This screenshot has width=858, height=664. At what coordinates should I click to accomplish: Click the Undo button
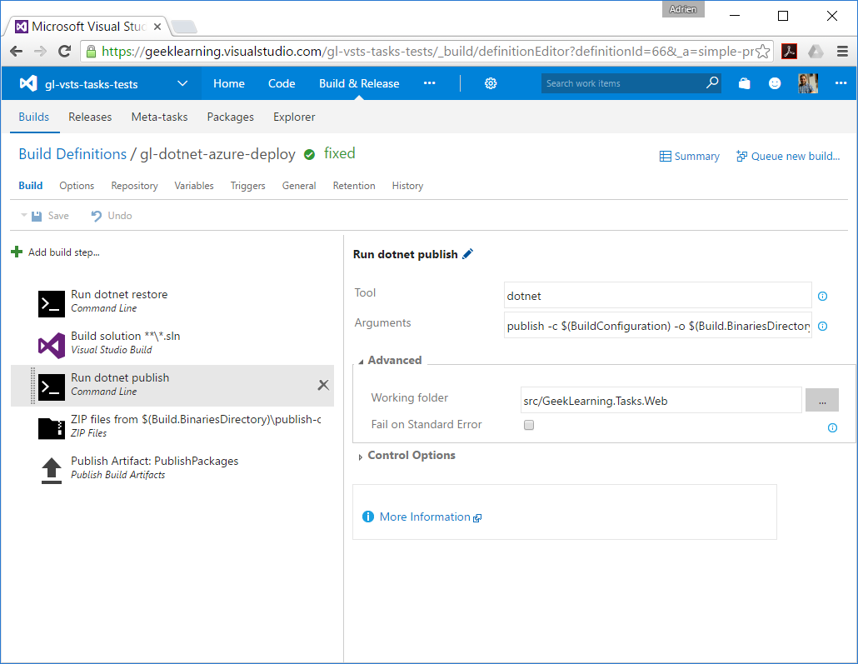click(112, 216)
